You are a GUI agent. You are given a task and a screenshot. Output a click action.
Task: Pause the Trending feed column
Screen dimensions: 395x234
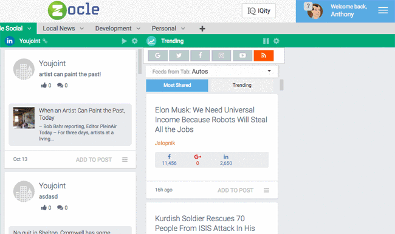(266, 41)
